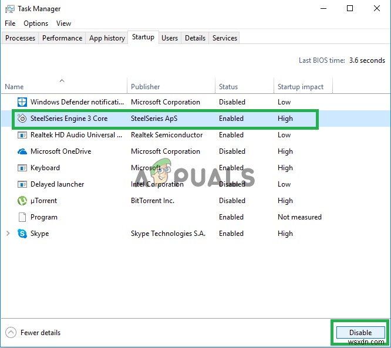Click the µTorrent green icon
The width and height of the screenshot is (391, 348).
(x=22, y=201)
